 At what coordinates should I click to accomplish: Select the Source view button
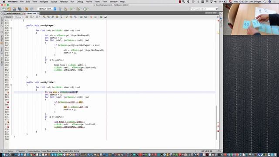tap(8, 17)
